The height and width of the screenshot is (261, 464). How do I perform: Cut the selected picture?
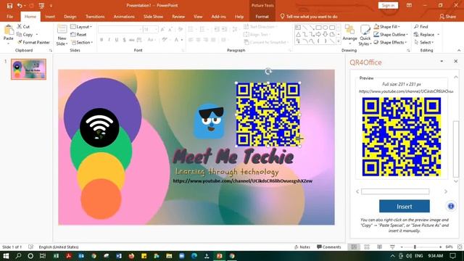[23, 27]
